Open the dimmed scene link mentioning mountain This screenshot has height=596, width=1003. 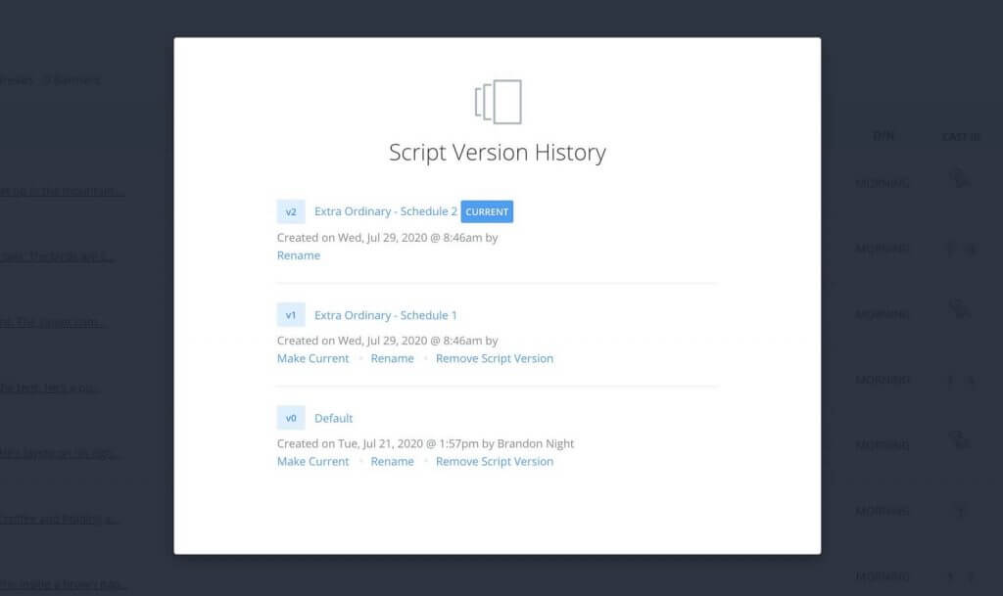(x=63, y=191)
